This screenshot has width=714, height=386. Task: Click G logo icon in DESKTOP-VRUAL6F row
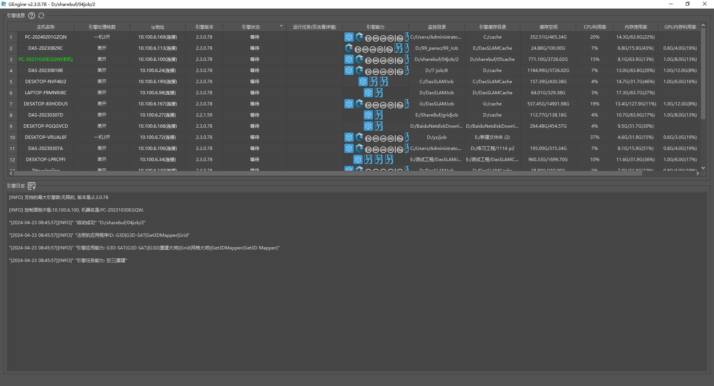[359, 137]
